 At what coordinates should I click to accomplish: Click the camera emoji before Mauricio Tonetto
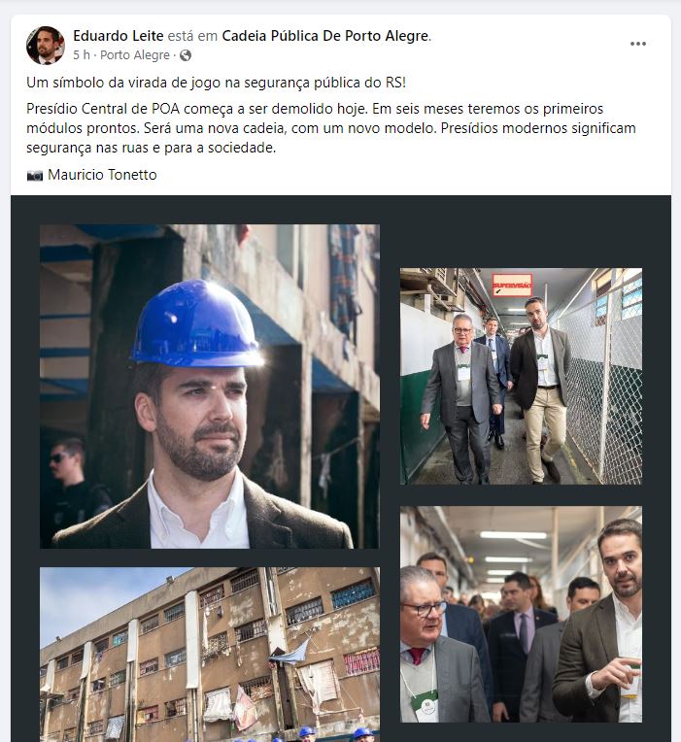[35, 176]
